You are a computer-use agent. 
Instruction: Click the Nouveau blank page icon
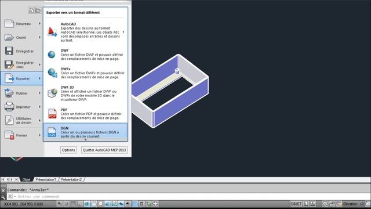[x=9, y=23]
